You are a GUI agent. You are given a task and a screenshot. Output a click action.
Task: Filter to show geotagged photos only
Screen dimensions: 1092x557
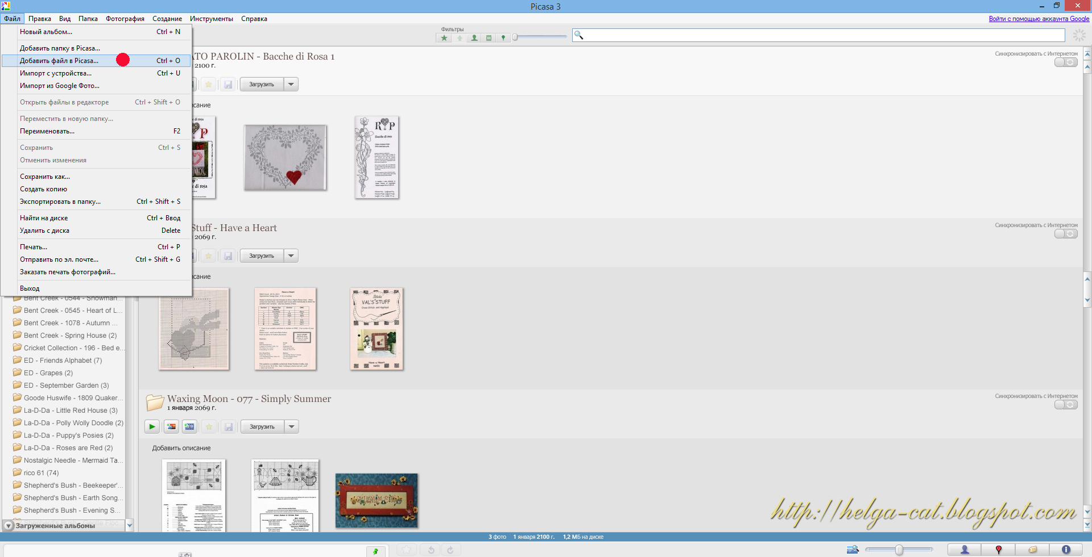(503, 38)
